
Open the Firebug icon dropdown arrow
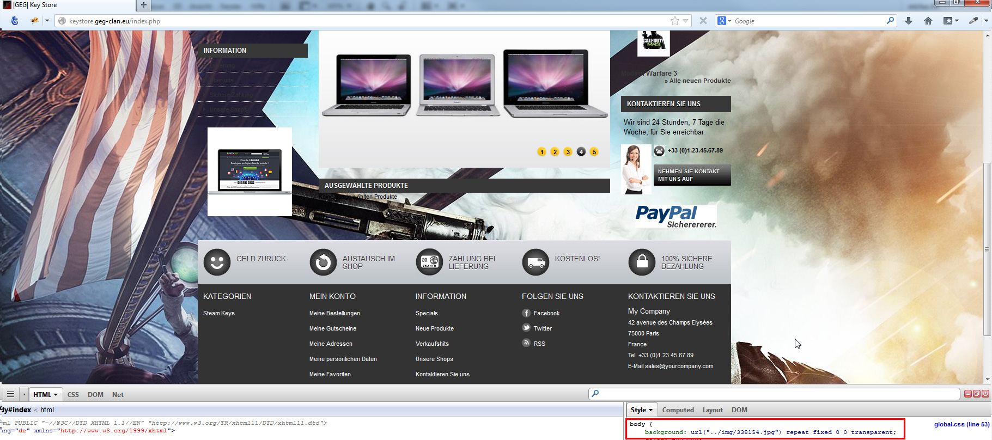[x=47, y=21]
